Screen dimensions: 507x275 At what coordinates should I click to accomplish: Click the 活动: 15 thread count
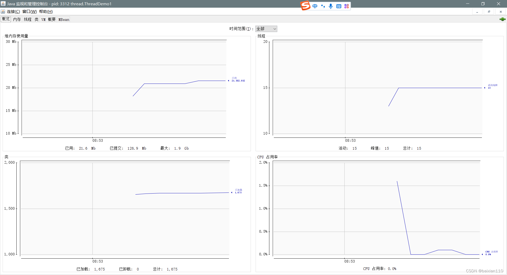point(348,148)
